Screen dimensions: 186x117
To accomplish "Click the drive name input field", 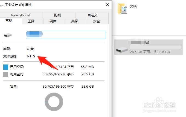I will (x=66, y=35).
